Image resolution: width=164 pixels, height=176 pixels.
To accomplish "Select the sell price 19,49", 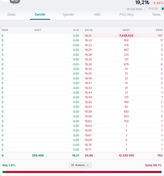I will pos(88,97).
